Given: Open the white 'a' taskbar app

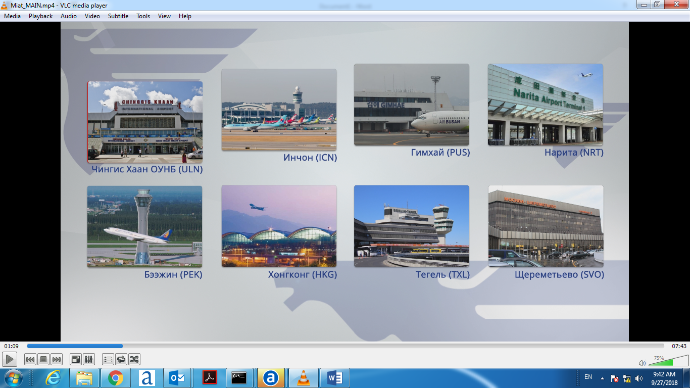Looking at the screenshot, I should click(146, 378).
